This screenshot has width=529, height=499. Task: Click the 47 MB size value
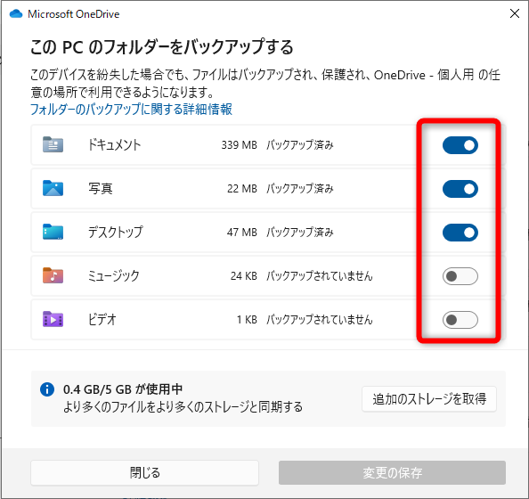click(242, 233)
